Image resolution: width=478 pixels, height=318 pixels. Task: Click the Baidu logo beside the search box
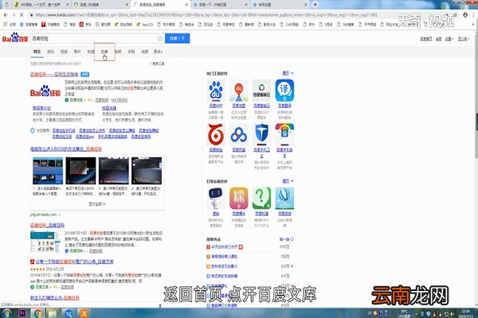click(x=15, y=37)
